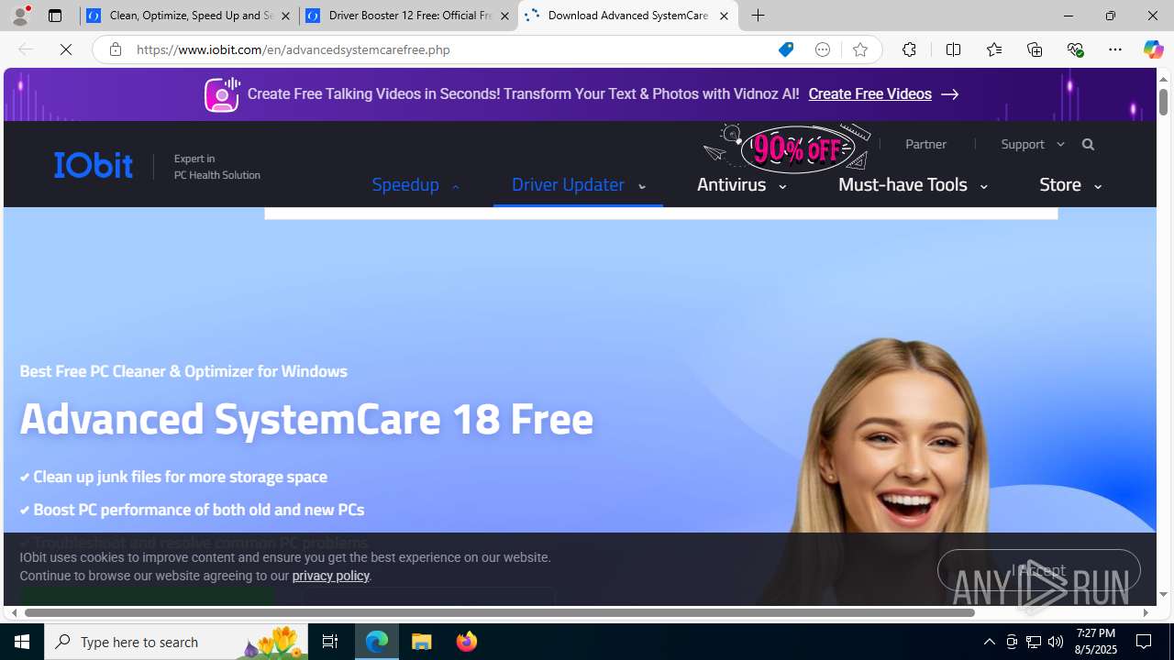Expand the Driver Updater menu
This screenshot has height=660, width=1174.
coord(579,184)
